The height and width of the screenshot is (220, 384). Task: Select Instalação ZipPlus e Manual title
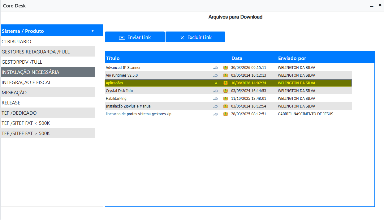tap(129, 106)
